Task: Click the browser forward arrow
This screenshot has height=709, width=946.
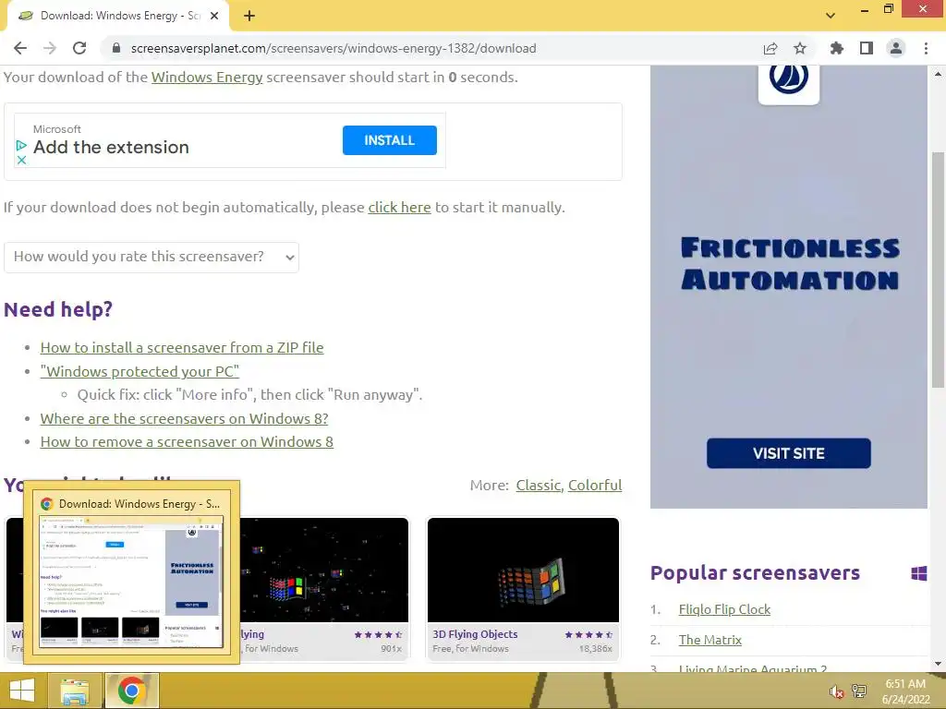Action: click(50, 48)
